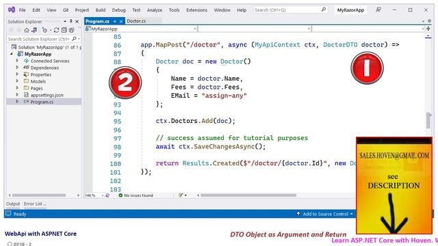Expand the Dependencies node
The image size is (438, 246).
click(17, 68)
